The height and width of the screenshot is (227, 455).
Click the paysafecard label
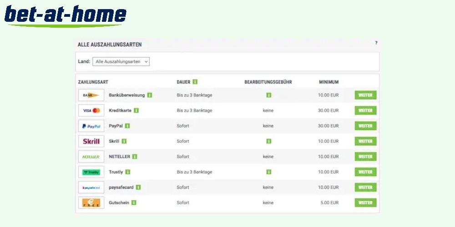pyautogui.click(x=121, y=187)
